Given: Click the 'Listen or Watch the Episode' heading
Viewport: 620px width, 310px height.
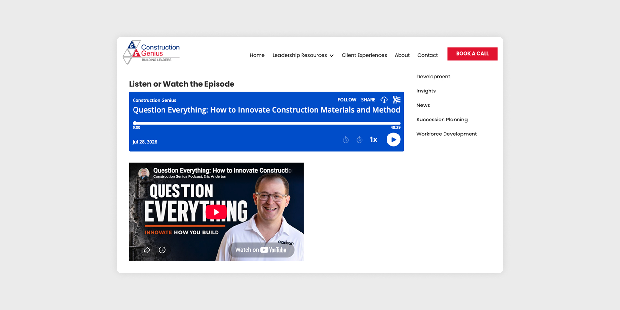Looking at the screenshot, I should click(x=181, y=84).
